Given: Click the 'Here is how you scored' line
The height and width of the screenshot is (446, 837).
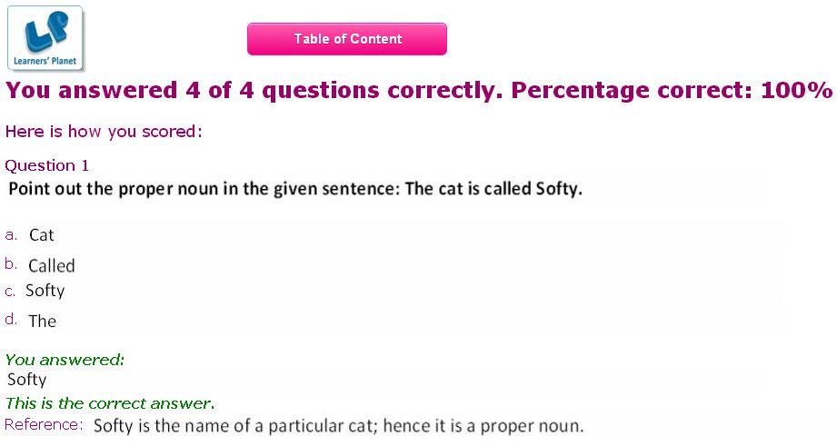Looking at the screenshot, I should [104, 132].
